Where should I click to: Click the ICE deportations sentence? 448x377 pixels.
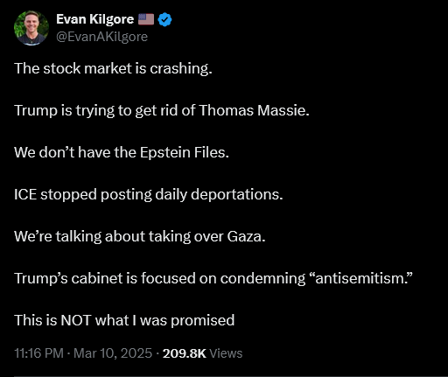click(149, 194)
